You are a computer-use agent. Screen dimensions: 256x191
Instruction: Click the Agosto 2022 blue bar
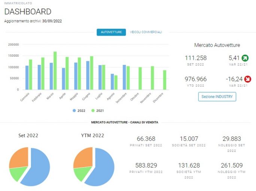click(x=112, y=82)
